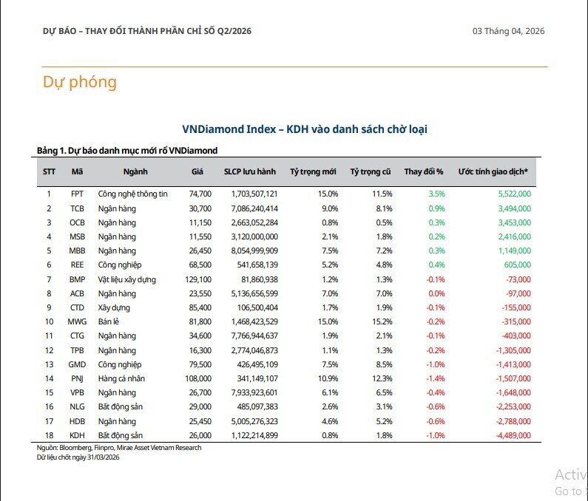Select the TCB ticker in row 2
Image resolution: width=588 pixels, height=501 pixels.
click(x=77, y=208)
